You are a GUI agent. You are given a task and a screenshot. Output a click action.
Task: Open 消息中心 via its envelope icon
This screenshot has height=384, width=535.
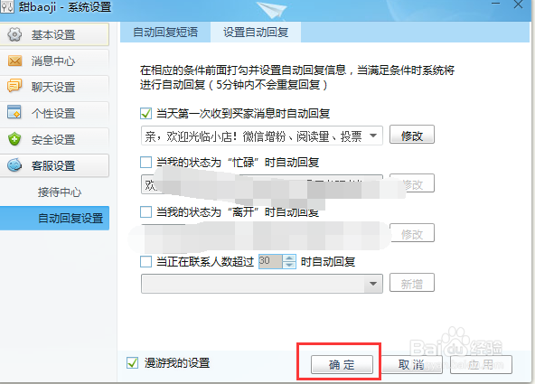click(14, 61)
